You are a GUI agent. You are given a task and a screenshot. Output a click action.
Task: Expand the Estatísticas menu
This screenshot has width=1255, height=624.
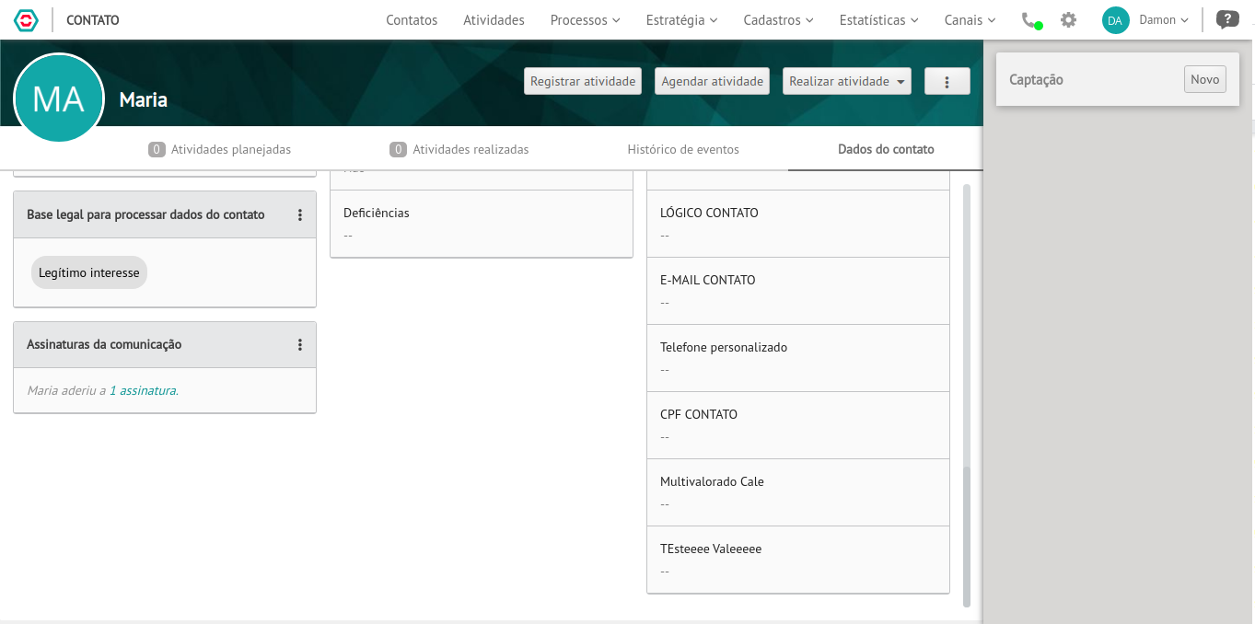tap(879, 19)
